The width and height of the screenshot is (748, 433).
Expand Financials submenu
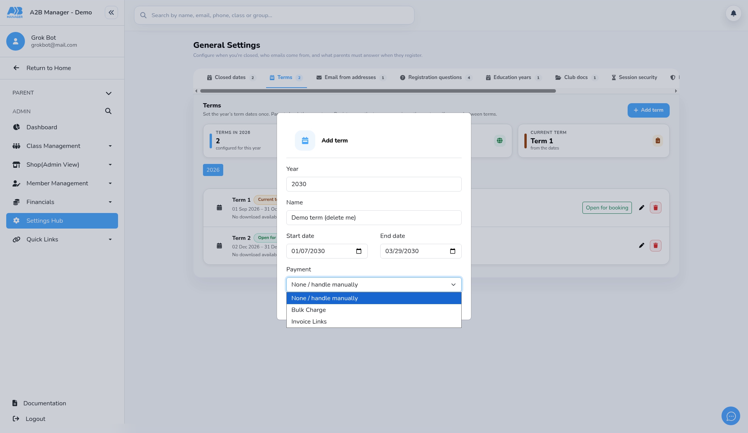(110, 202)
